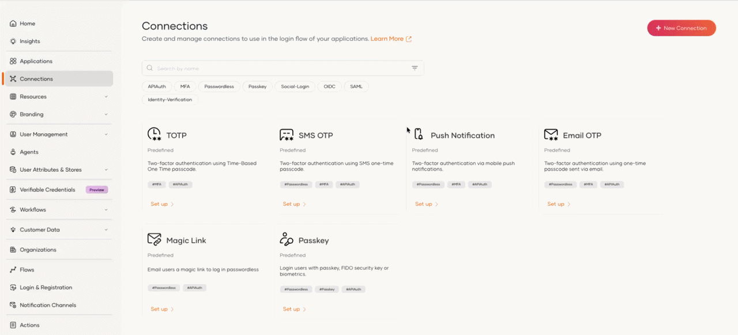The image size is (738, 335).
Task: Click the Magic Link envelope icon
Action: 155,239
